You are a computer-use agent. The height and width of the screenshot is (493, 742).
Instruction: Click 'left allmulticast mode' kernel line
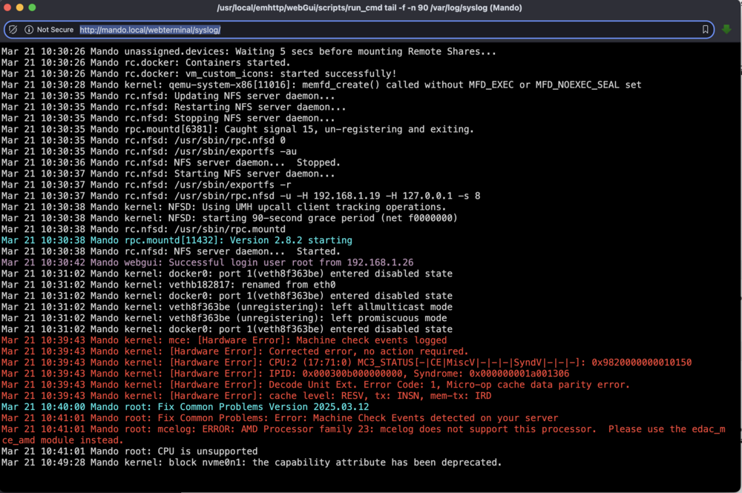point(226,307)
